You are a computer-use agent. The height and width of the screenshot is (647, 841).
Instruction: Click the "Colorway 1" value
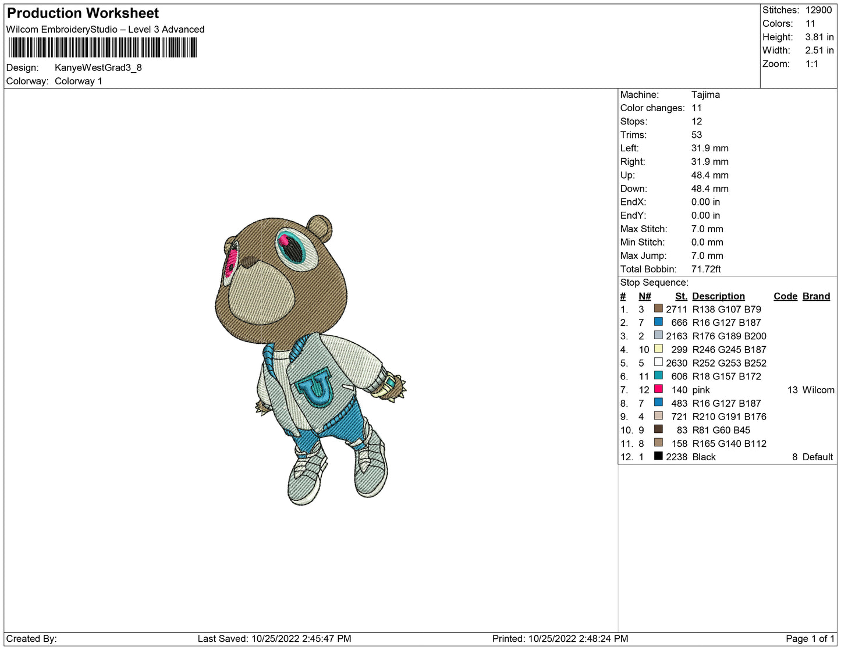pyautogui.click(x=79, y=81)
